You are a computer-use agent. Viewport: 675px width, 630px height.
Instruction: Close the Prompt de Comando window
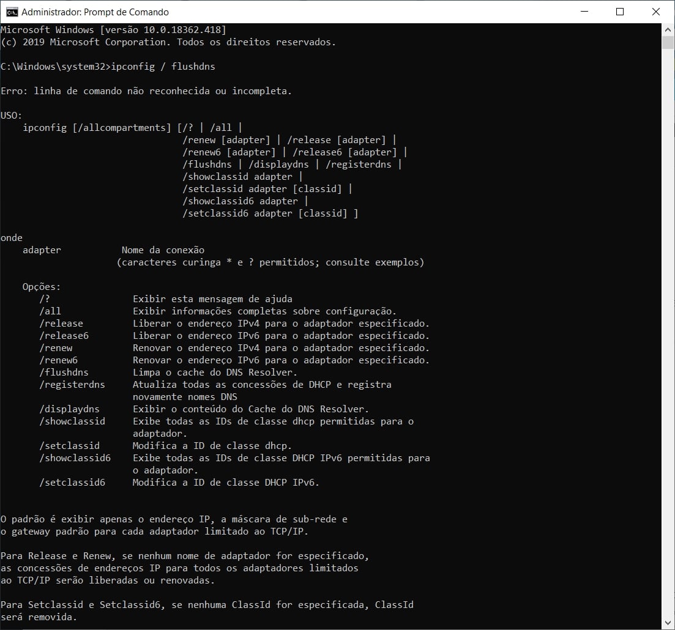654,12
